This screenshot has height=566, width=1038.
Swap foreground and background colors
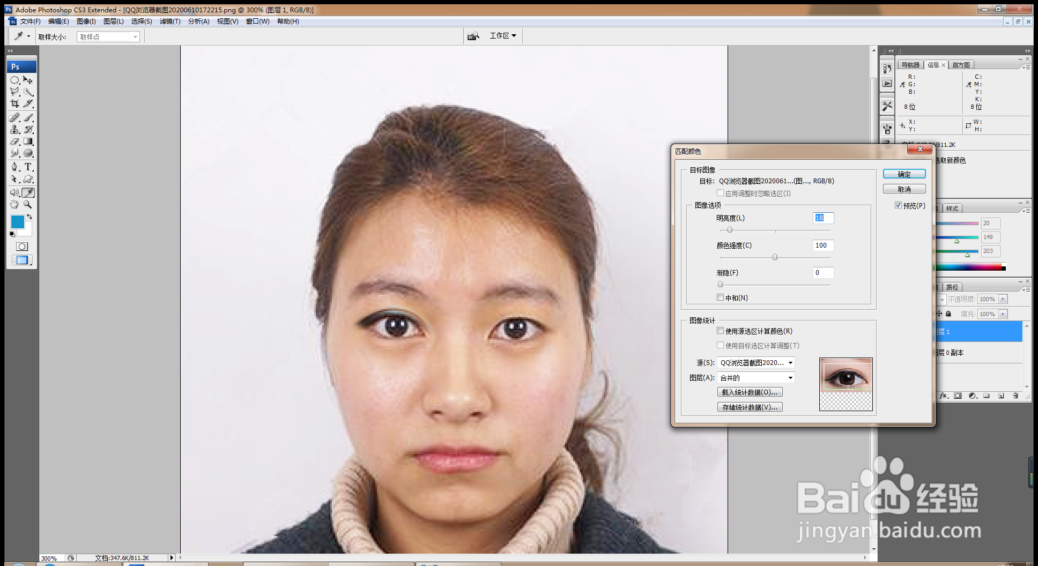pos(29,217)
